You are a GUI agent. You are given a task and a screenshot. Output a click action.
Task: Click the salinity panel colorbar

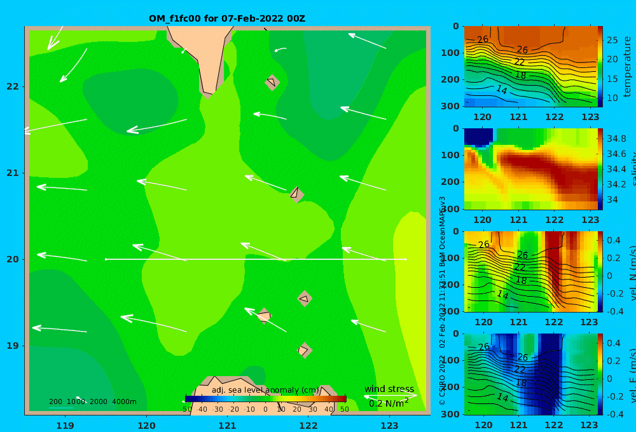600,169
